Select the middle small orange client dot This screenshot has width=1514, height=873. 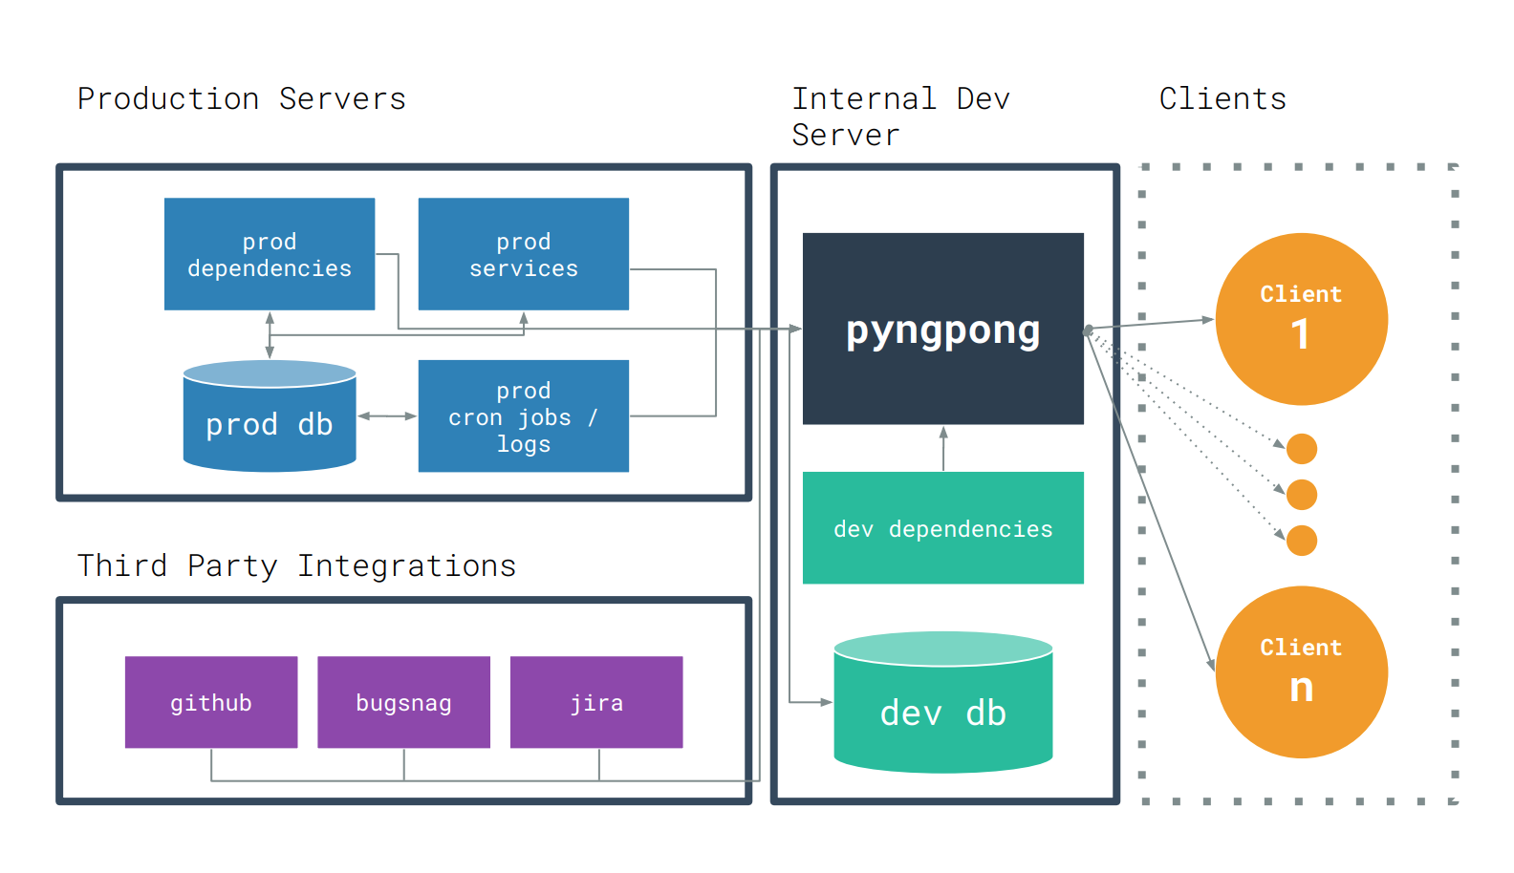pyautogui.click(x=1302, y=495)
